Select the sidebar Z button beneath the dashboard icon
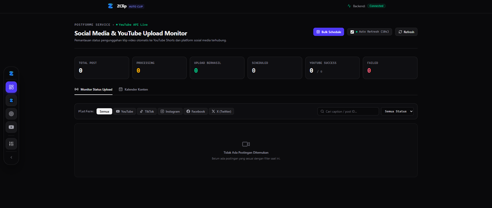Image resolution: width=492 pixels, height=208 pixels. [11, 101]
